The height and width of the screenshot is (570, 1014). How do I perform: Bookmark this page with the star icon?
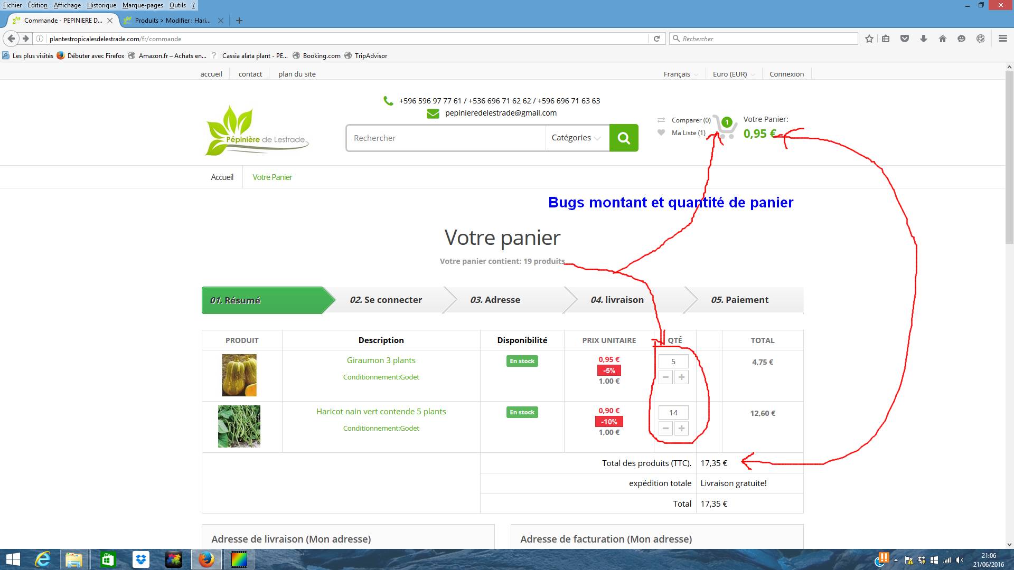point(869,39)
